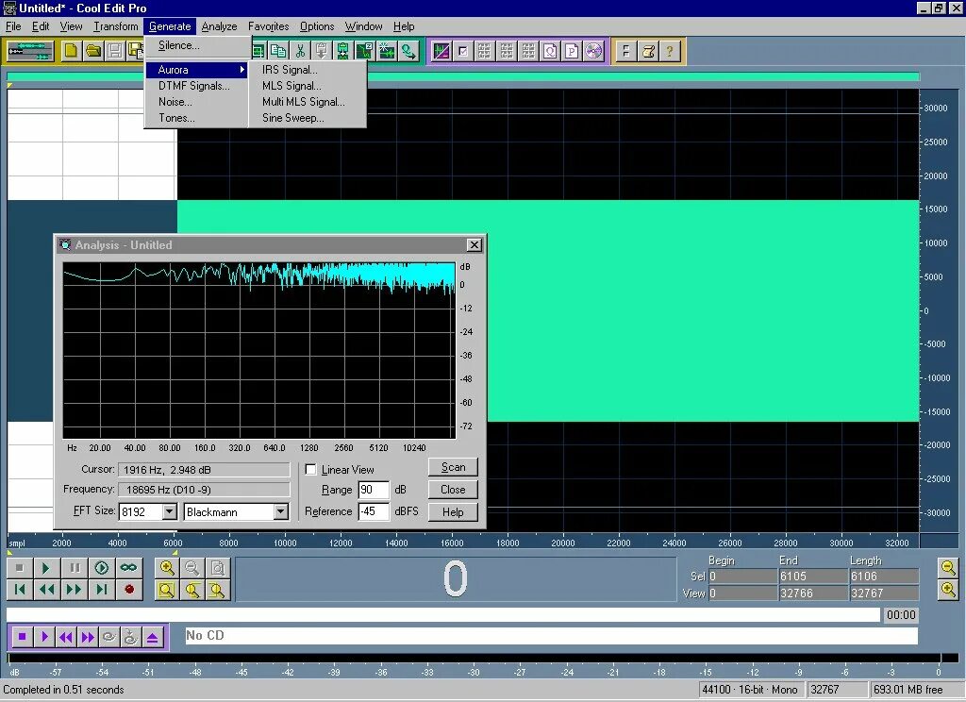Click the Zoom to Selection magnifier
Screen dimensions: 966x702
coord(167,590)
